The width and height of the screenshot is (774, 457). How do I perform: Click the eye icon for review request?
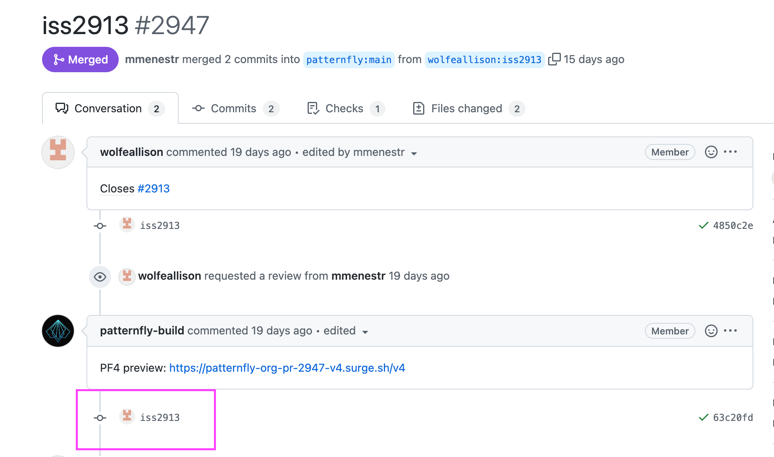coord(100,277)
